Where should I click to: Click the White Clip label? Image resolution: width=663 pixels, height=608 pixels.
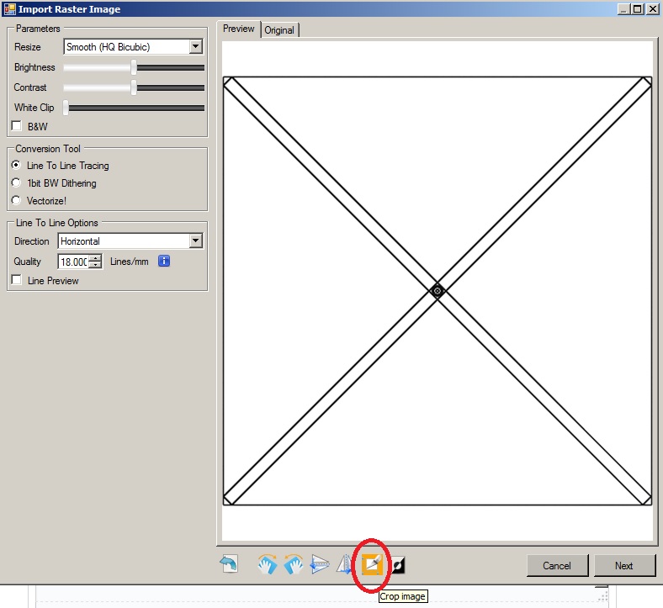(34, 108)
